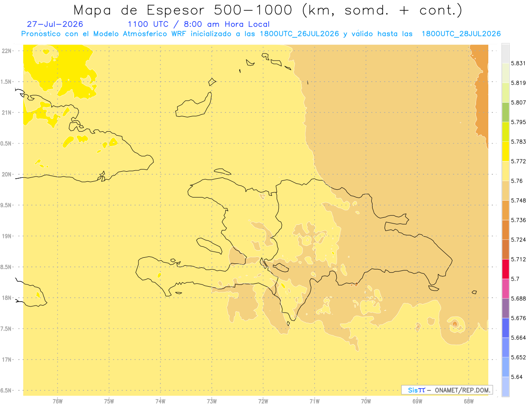Click the colorbar value 5.748
This screenshot has height=407, width=526.
(518, 200)
